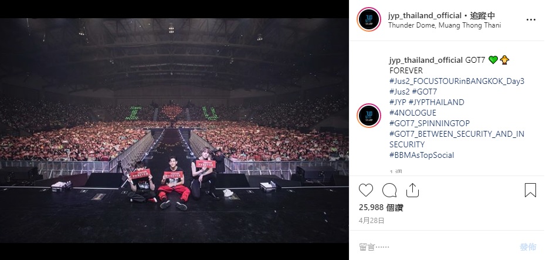Open the #4NOLOGUE hashtag
This screenshot has height=260, width=546.
(x=413, y=113)
